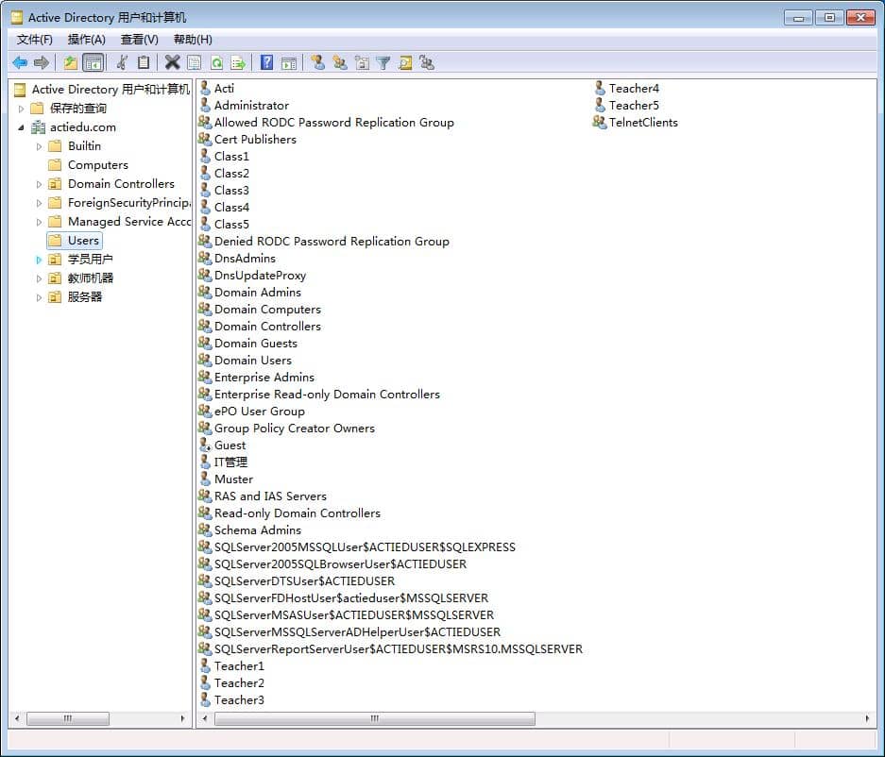Select the Domain Users group
The height and width of the screenshot is (757, 885).
click(x=253, y=360)
